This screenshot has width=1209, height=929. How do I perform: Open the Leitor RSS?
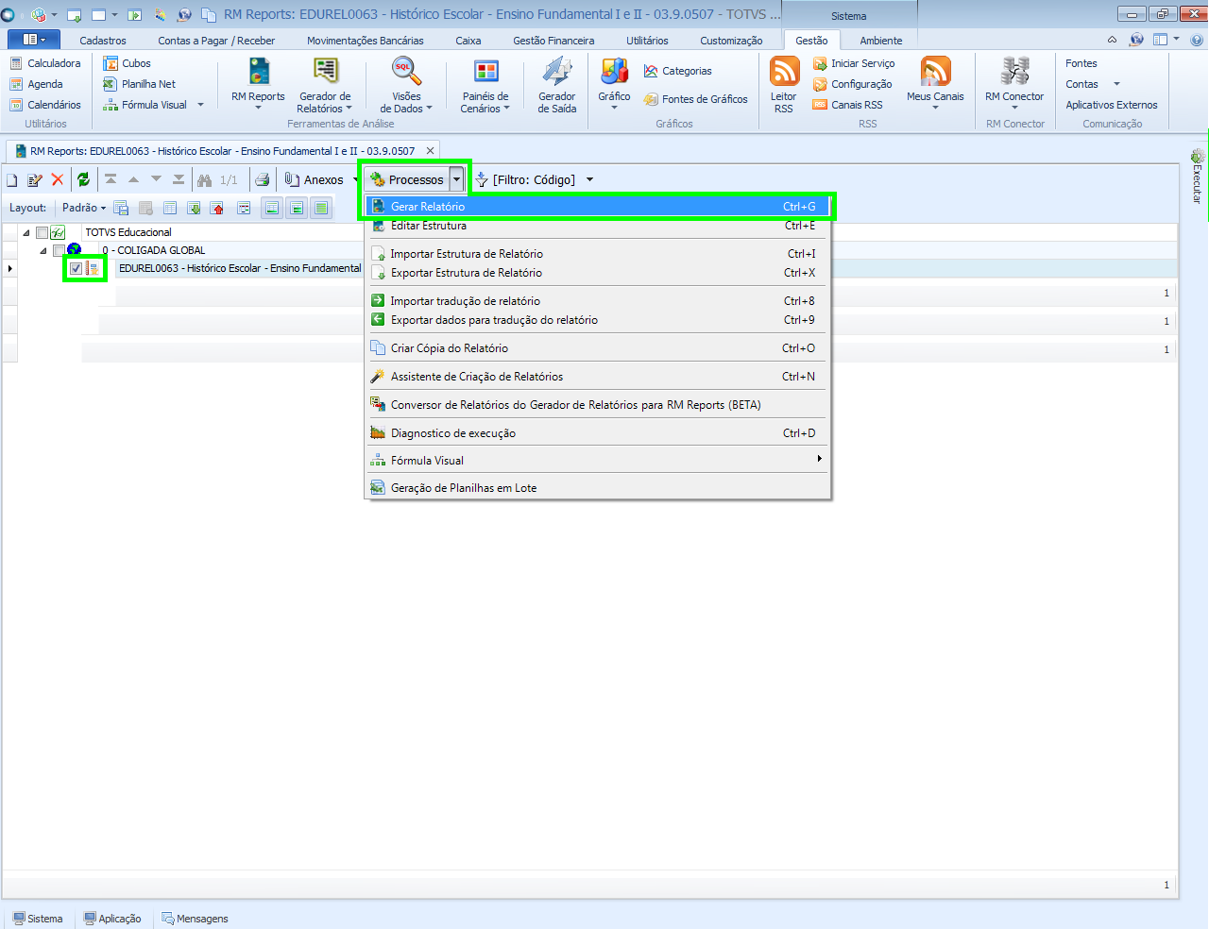coord(784,85)
